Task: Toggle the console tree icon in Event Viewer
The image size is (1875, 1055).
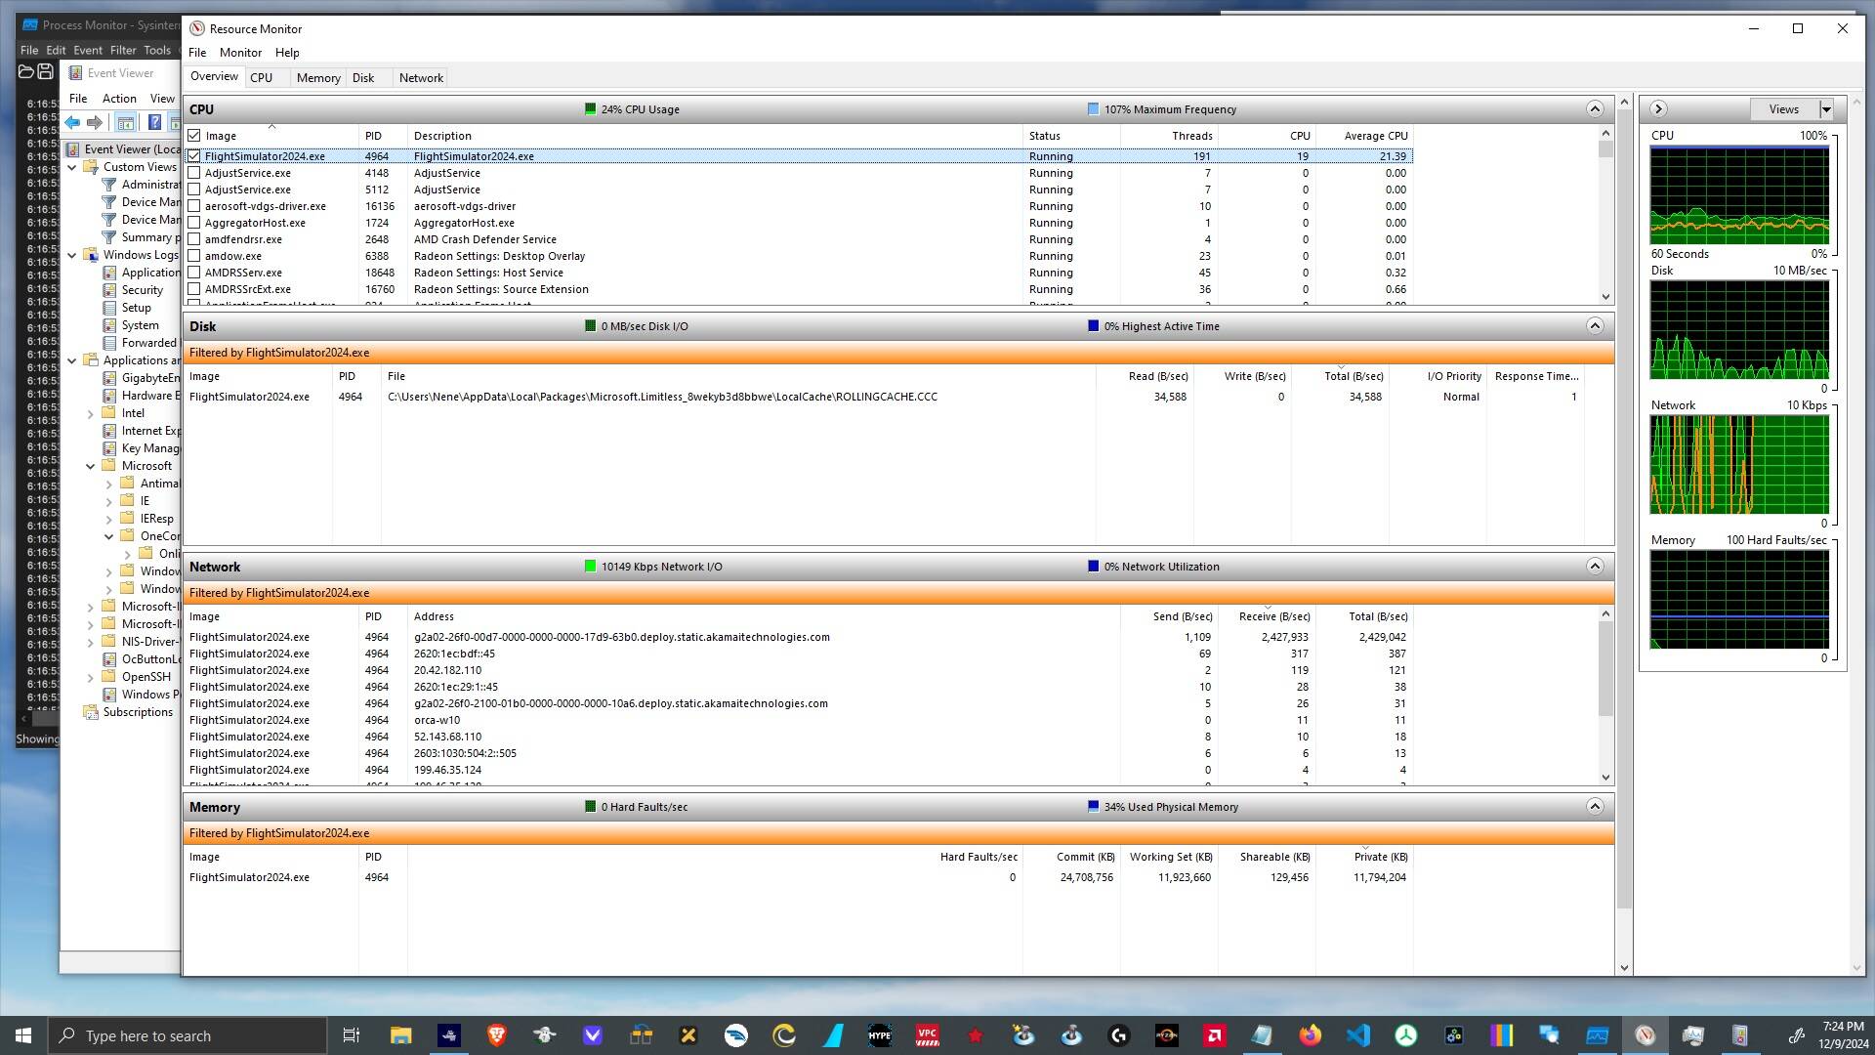Action: point(126,122)
